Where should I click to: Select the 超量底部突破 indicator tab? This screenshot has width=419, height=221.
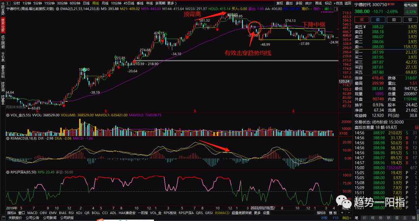click(x=242, y=213)
